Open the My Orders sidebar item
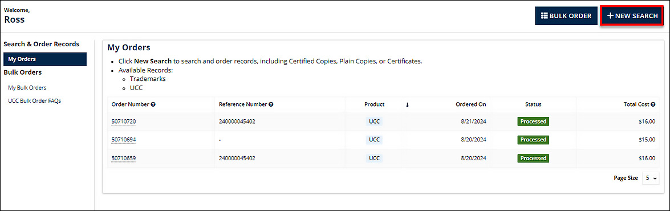The width and height of the screenshot is (670, 211). click(x=45, y=59)
